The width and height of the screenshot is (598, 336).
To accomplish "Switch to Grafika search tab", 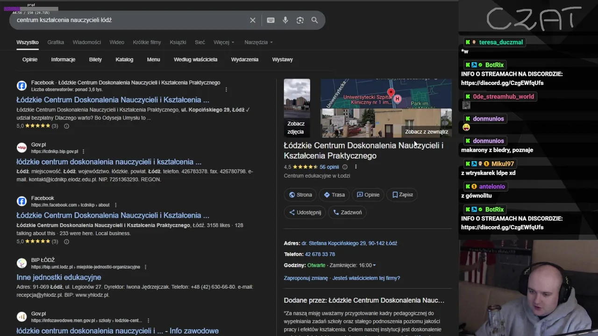I will (56, 42).
